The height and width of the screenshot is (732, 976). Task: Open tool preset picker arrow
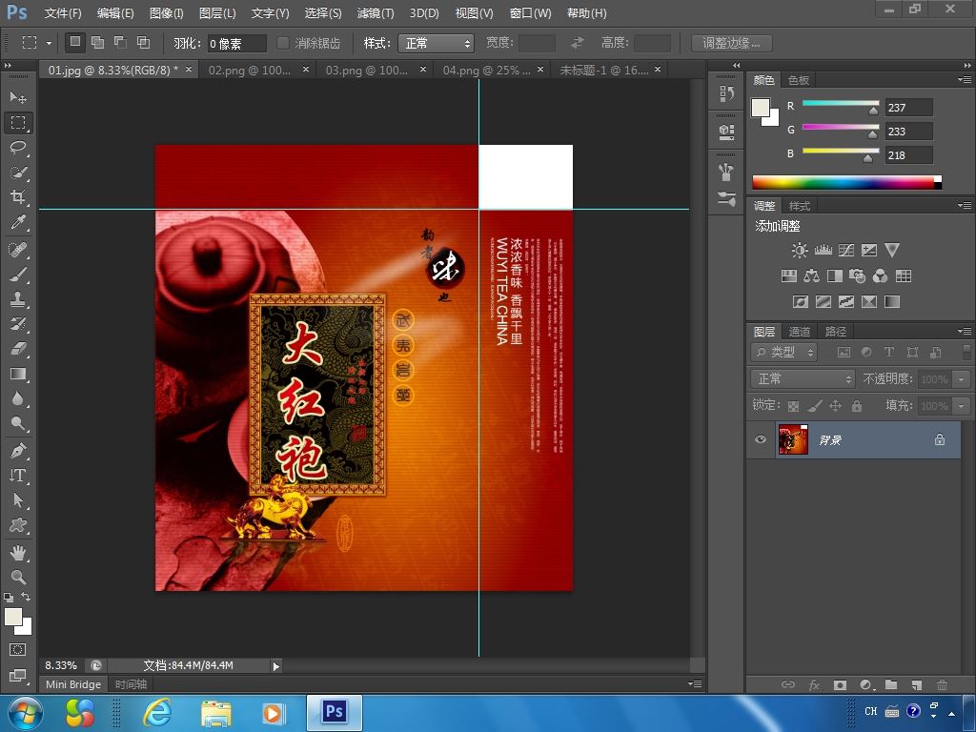click(x=49, y=43)
